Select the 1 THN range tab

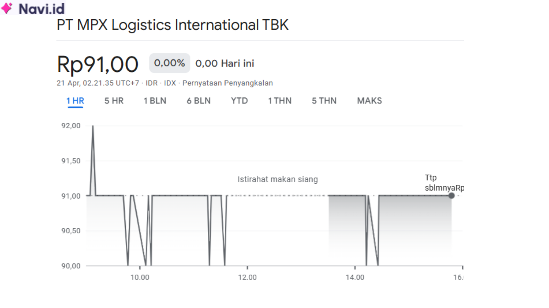280,101
